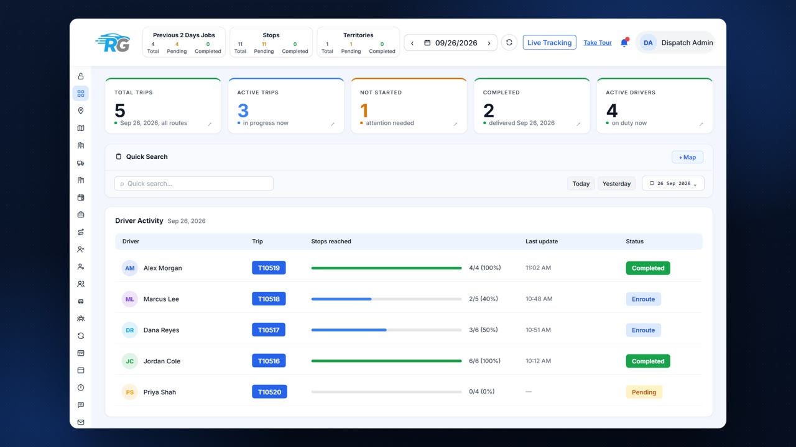This screenshot has height=447, width=796.
Task: Select the Today filter button
Action: 581,184
